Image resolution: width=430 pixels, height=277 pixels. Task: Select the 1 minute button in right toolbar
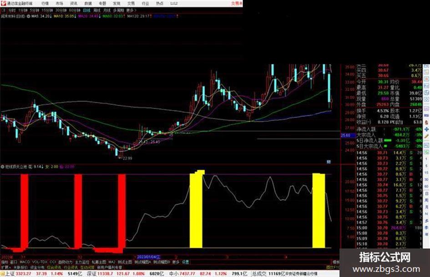(x=426, y=159)
